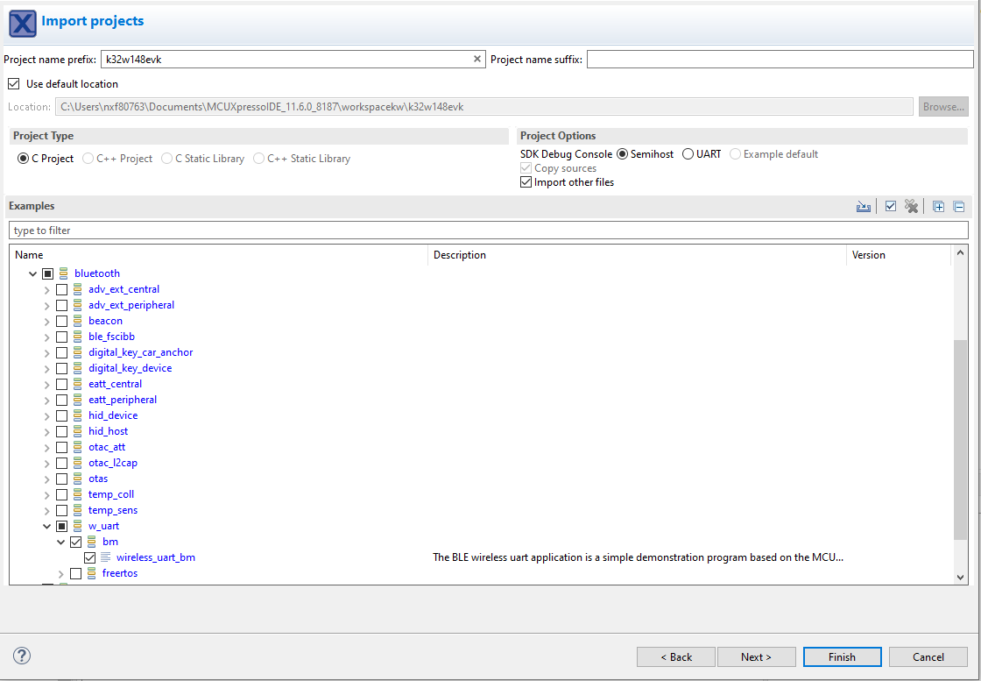
Task: Click the deselect all examples X icon
Action: 912,207
